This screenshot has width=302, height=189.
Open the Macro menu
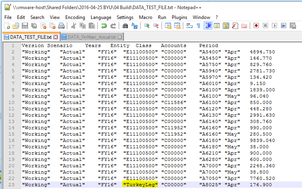[x=145, y=17]
